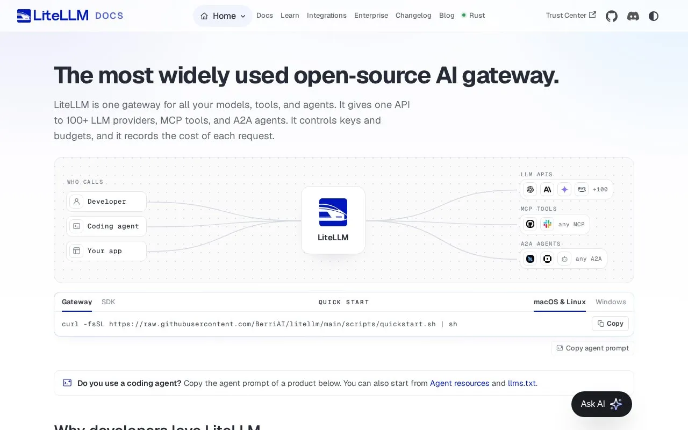Click the LiteLLM logo in header
The width and height of the screenshot is (688, 430).
pos(53,16)
